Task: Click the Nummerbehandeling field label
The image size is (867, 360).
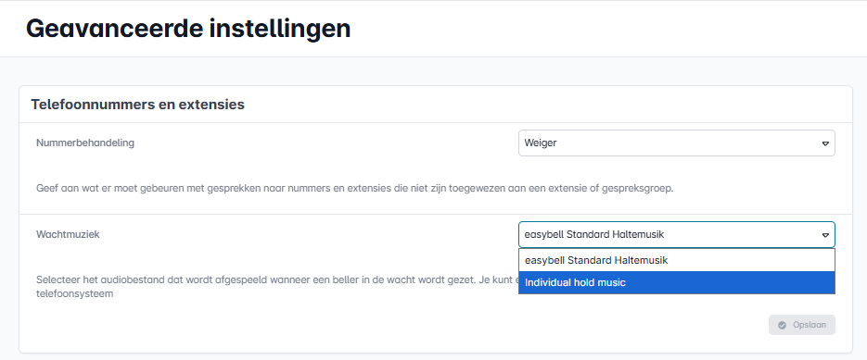Action: (85, 143)
